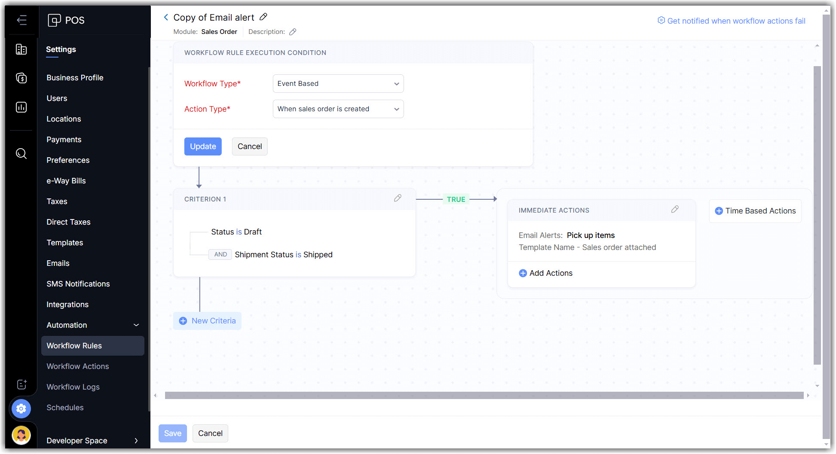Edit the workflow description via its pencil icon

(293, 32)
